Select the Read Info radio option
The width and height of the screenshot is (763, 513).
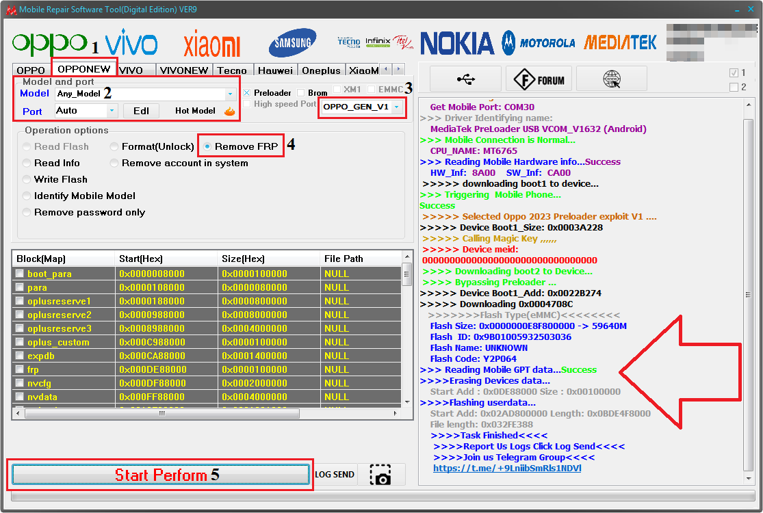pos(51,163)
